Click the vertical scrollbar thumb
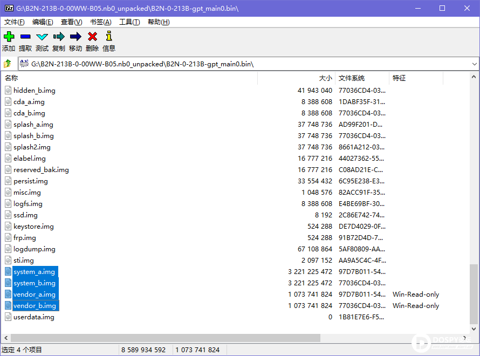This screenshot has width=480, height=356. pos(474,294)
